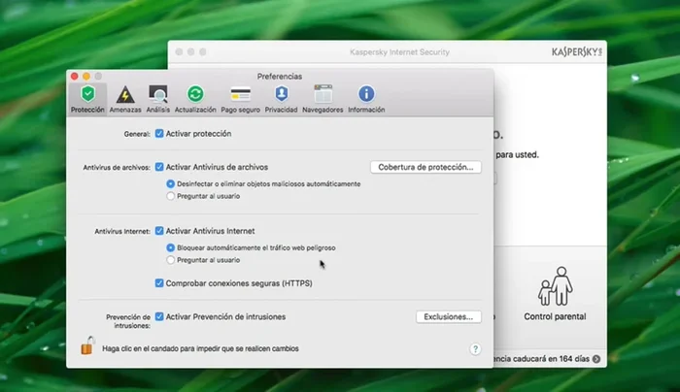Click the padlock to prevent changes

tap(88, 345)
